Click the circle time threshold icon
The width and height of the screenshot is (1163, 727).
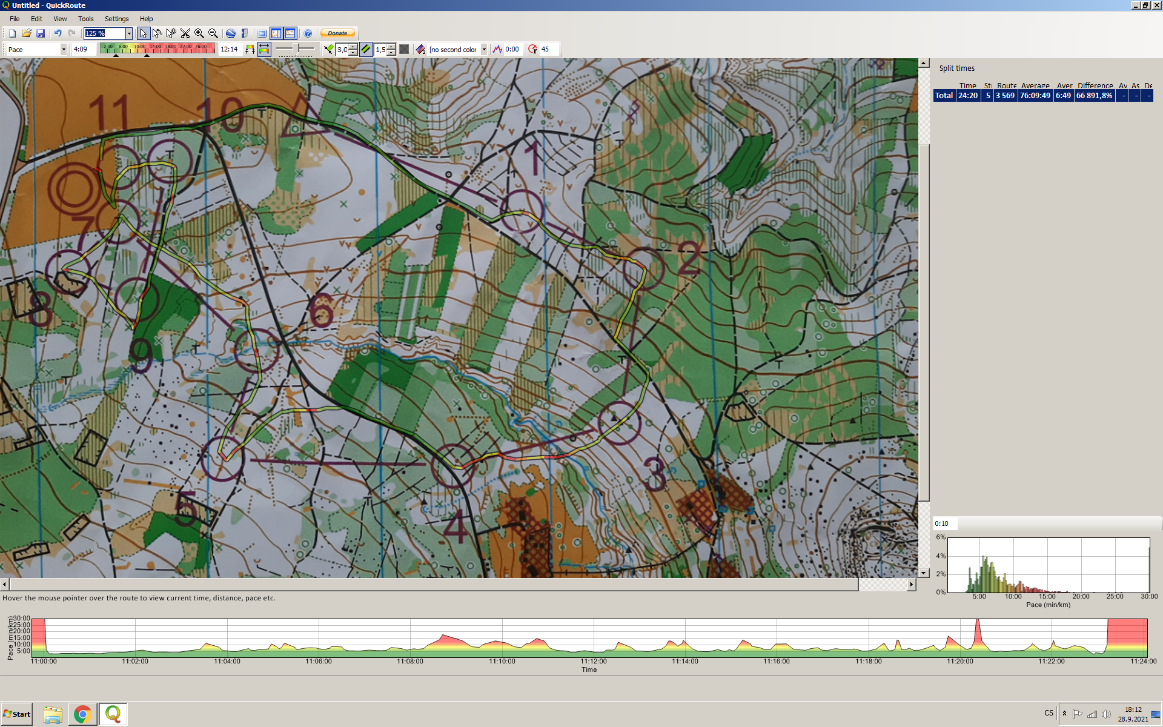(x=533, y=50)
